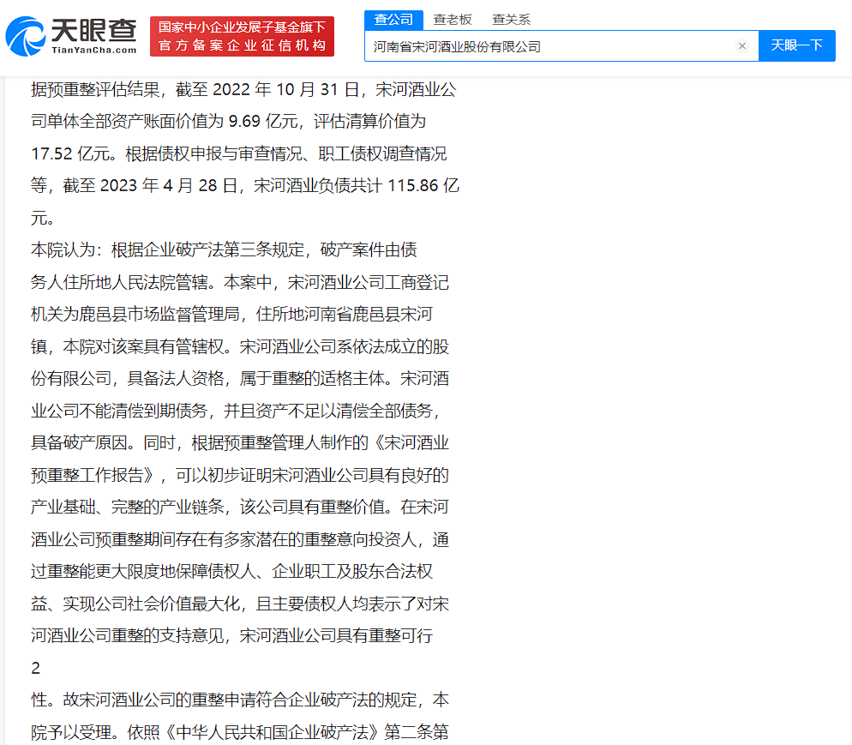Click the line starting 份有限公司，具备法人资格
Screen dimensions: 852x745
240,379
